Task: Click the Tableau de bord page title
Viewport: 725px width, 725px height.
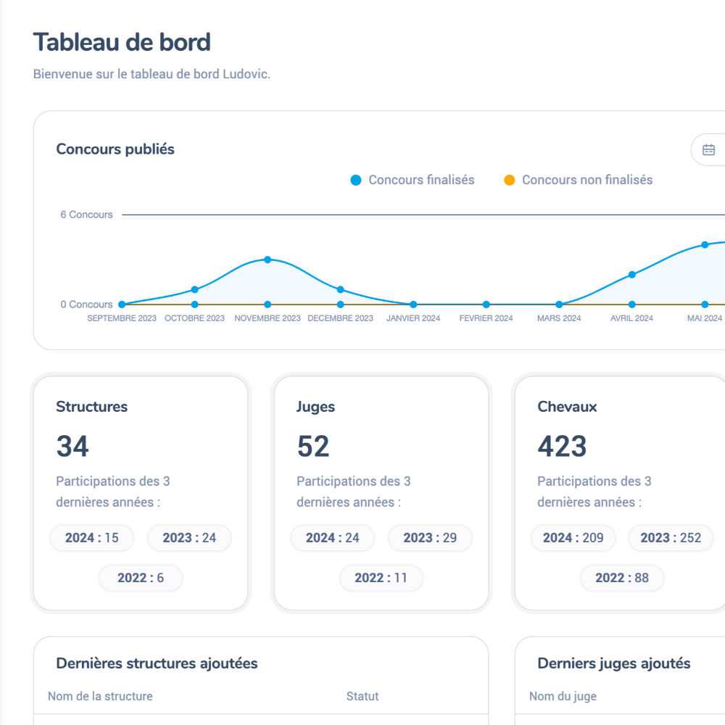Action: tap(122, 42)
